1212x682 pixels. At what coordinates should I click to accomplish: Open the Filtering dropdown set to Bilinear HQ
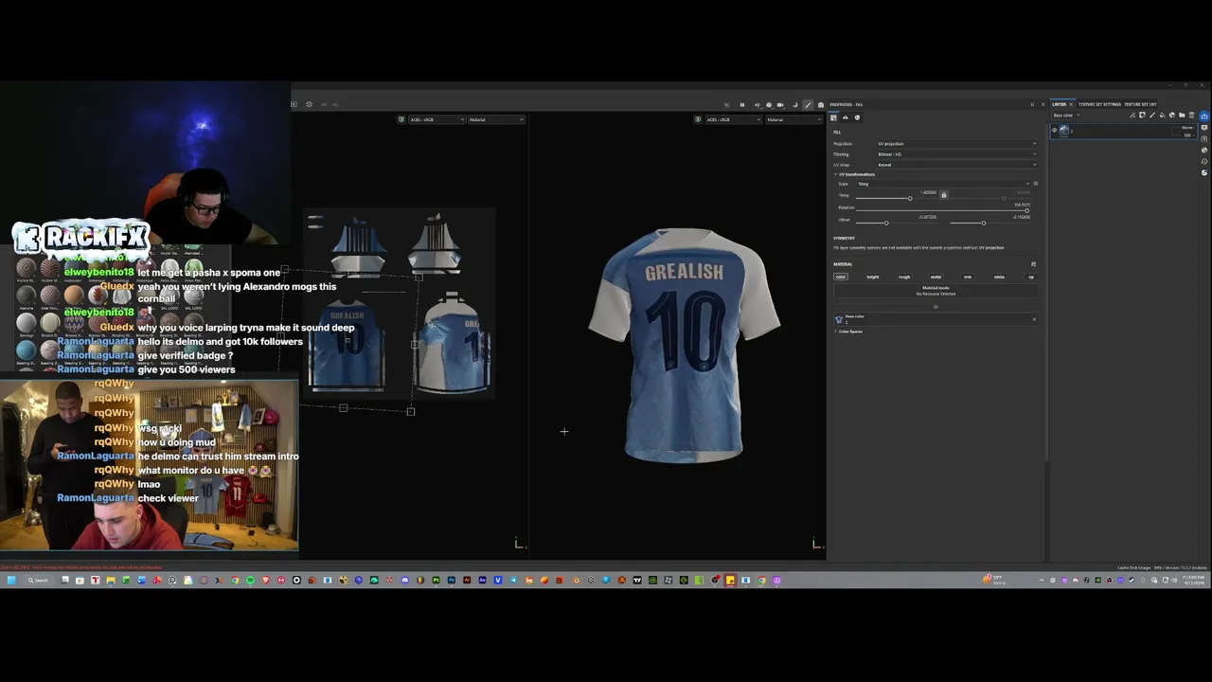coord(956,154)
